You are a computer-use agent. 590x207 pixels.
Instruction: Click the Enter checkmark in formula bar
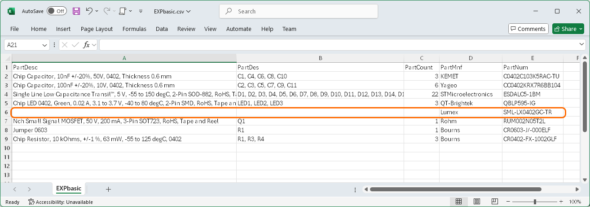(x=75, y=45)
